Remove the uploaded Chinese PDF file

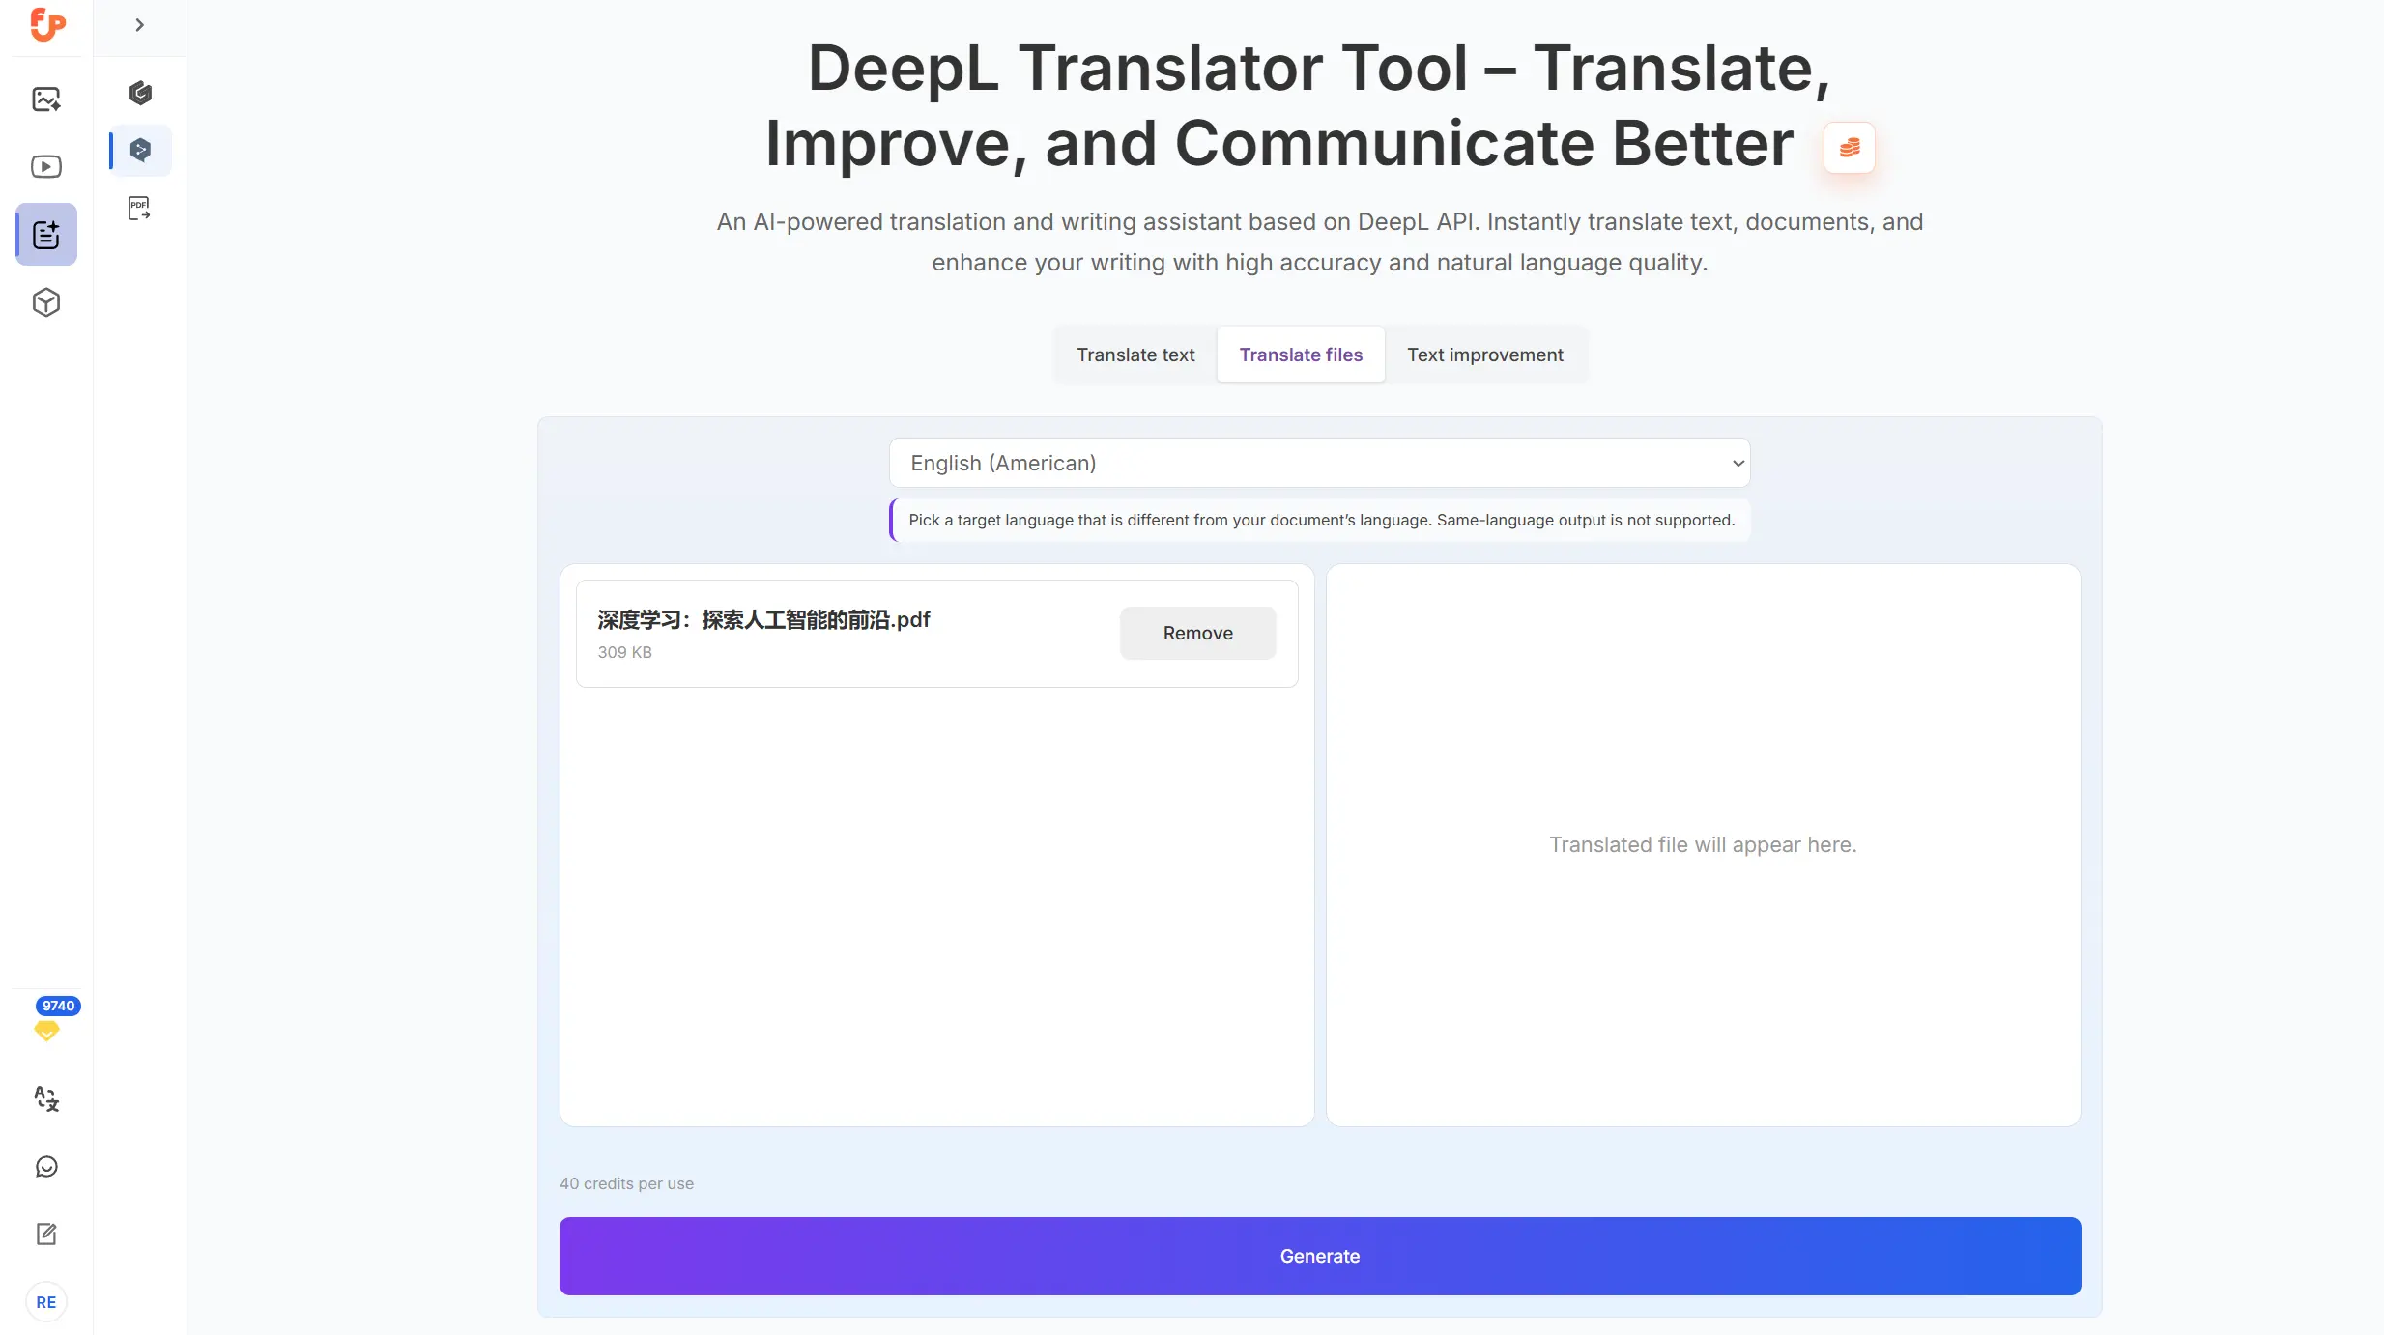click(1197, 633)
